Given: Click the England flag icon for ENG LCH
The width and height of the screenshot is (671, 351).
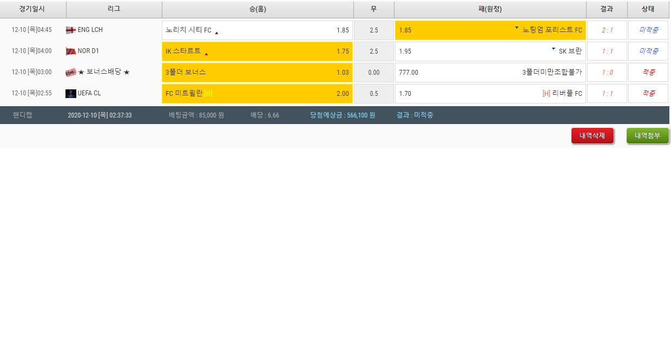Looking at the screenshot, I should click(x=70, y=30).
